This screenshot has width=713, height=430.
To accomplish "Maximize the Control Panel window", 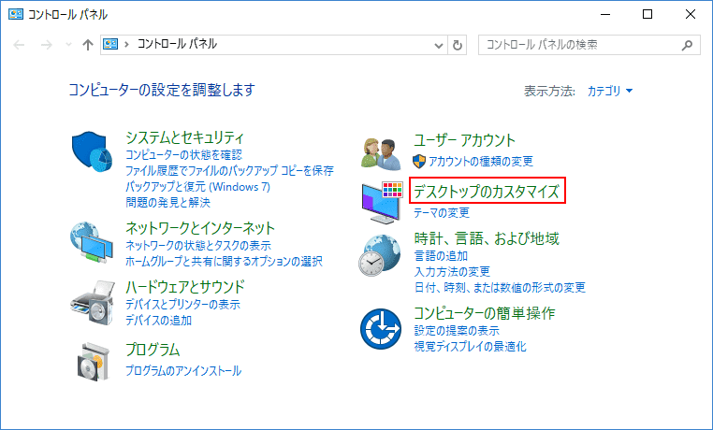I will coord(648,14).
